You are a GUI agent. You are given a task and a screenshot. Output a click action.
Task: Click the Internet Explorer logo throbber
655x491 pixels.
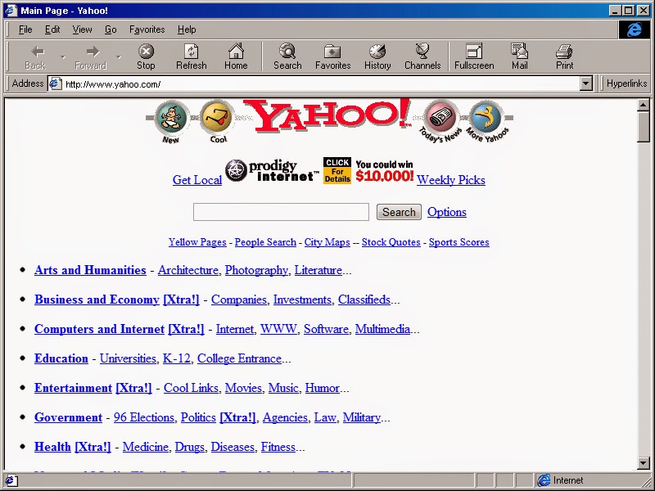pyautogui.click(x=634, y=29)
